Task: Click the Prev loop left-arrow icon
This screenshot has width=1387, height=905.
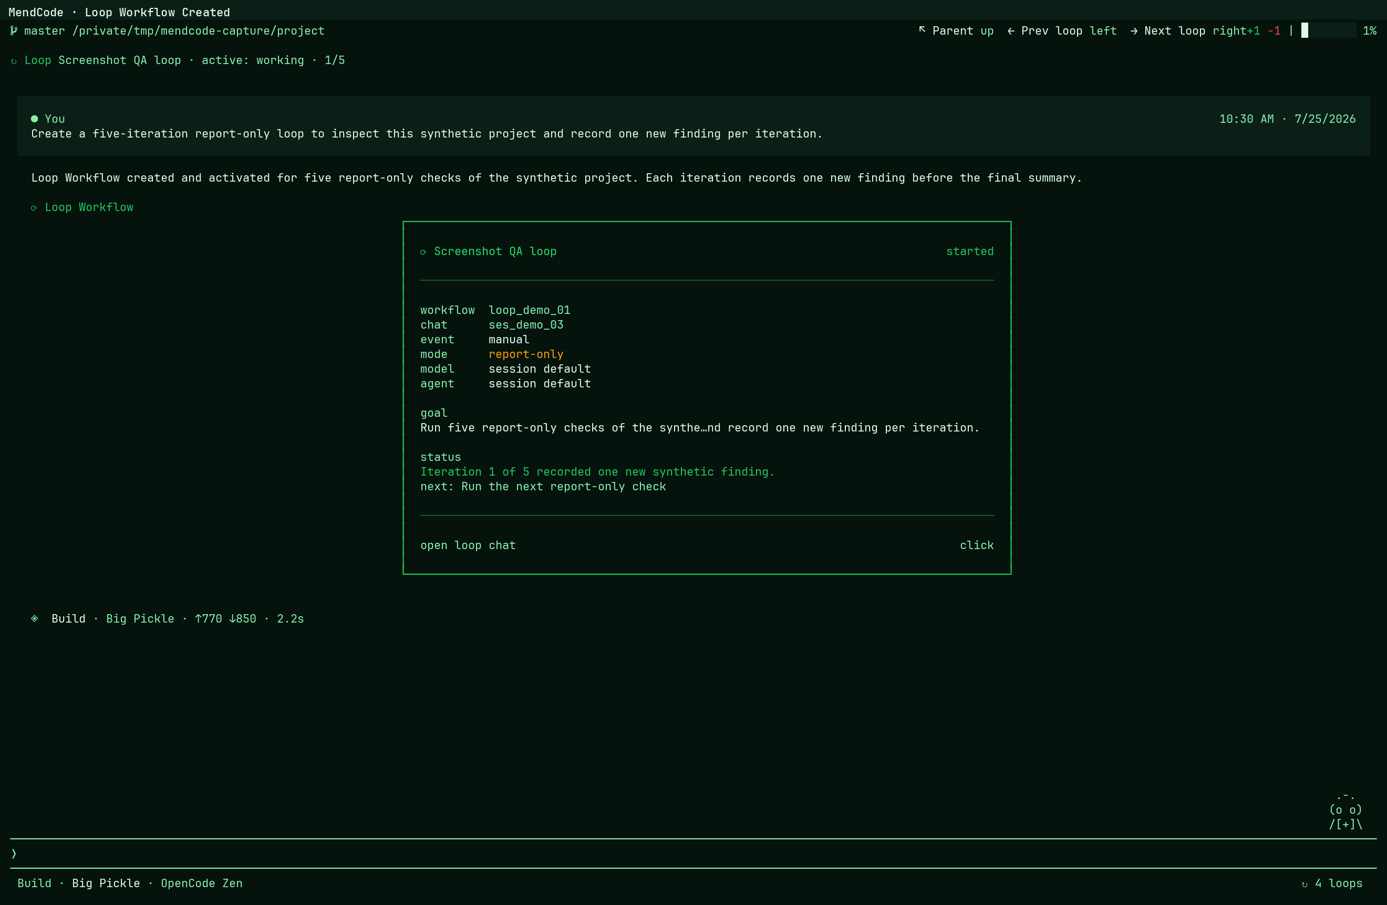Action: click(1010, 31)
